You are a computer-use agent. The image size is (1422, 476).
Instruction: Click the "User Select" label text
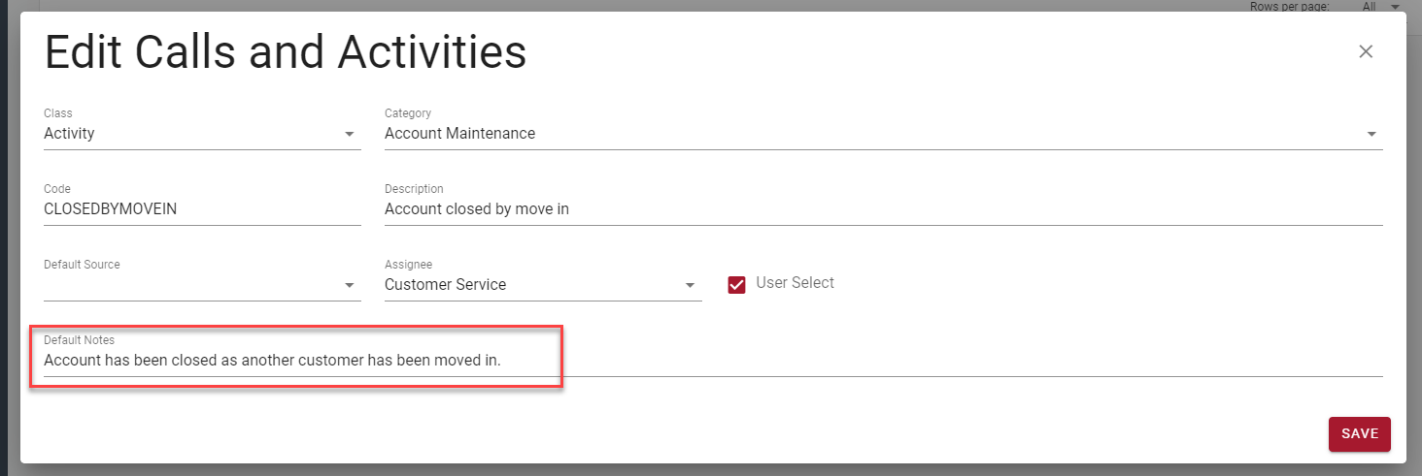[795, 283]
